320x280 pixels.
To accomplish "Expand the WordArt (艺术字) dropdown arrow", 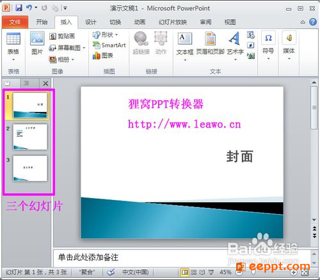I will point(236,60).
